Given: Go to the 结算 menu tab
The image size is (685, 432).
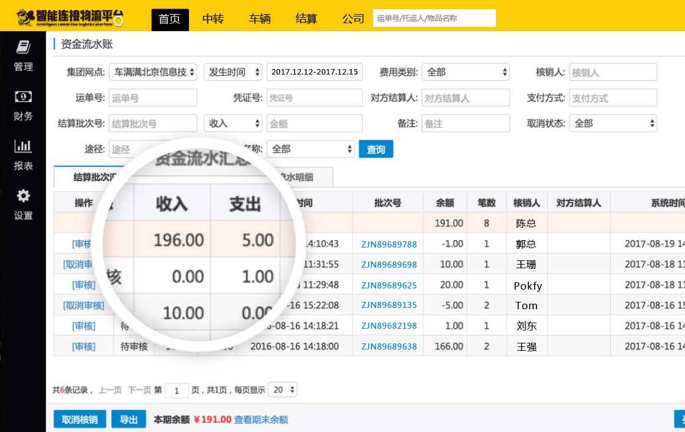Looking at the screenshot, I should (x=306, y=19).
